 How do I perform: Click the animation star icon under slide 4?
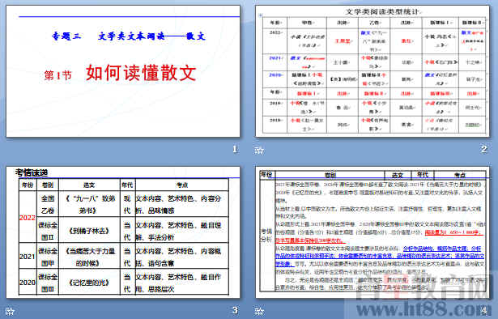259,311
